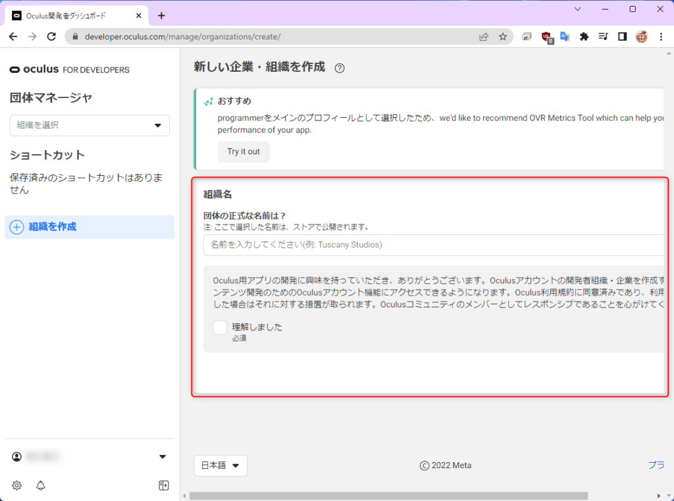Close the Oculus開発者ダッシュボード tab

click(138, 16)
